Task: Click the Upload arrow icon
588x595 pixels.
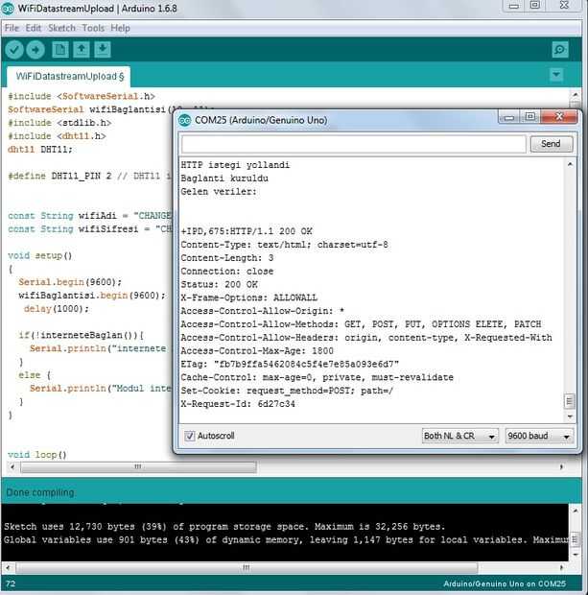Action: (35, 50)
